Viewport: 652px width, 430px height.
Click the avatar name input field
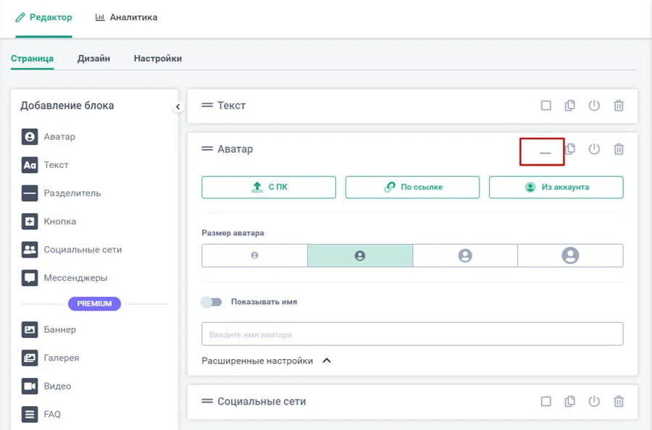412,334
